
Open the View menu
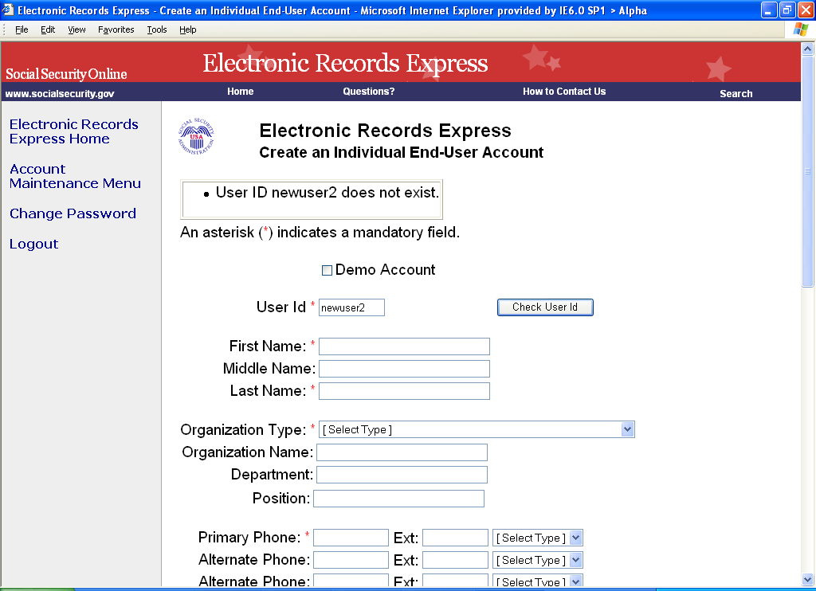tap(76, 29)
